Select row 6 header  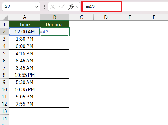coord(5,61)
